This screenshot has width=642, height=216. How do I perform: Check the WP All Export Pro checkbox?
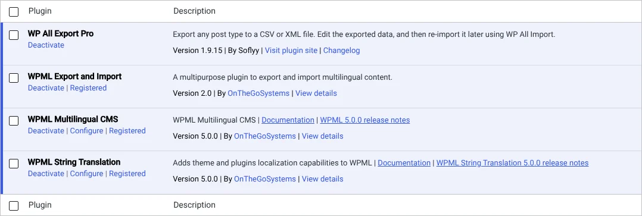[14, 35]
